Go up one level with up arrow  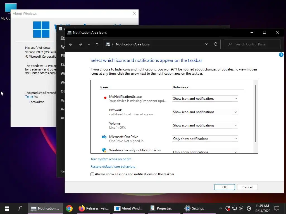tap(97, 44)
